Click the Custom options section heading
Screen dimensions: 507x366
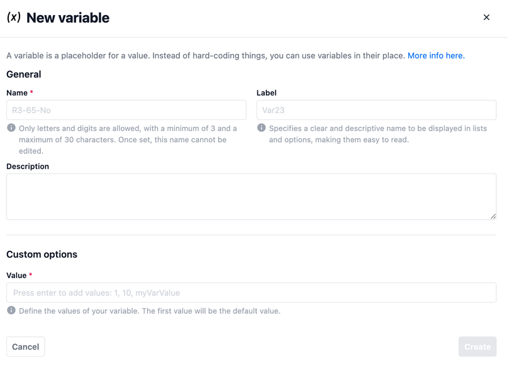[x=42, y=254]
